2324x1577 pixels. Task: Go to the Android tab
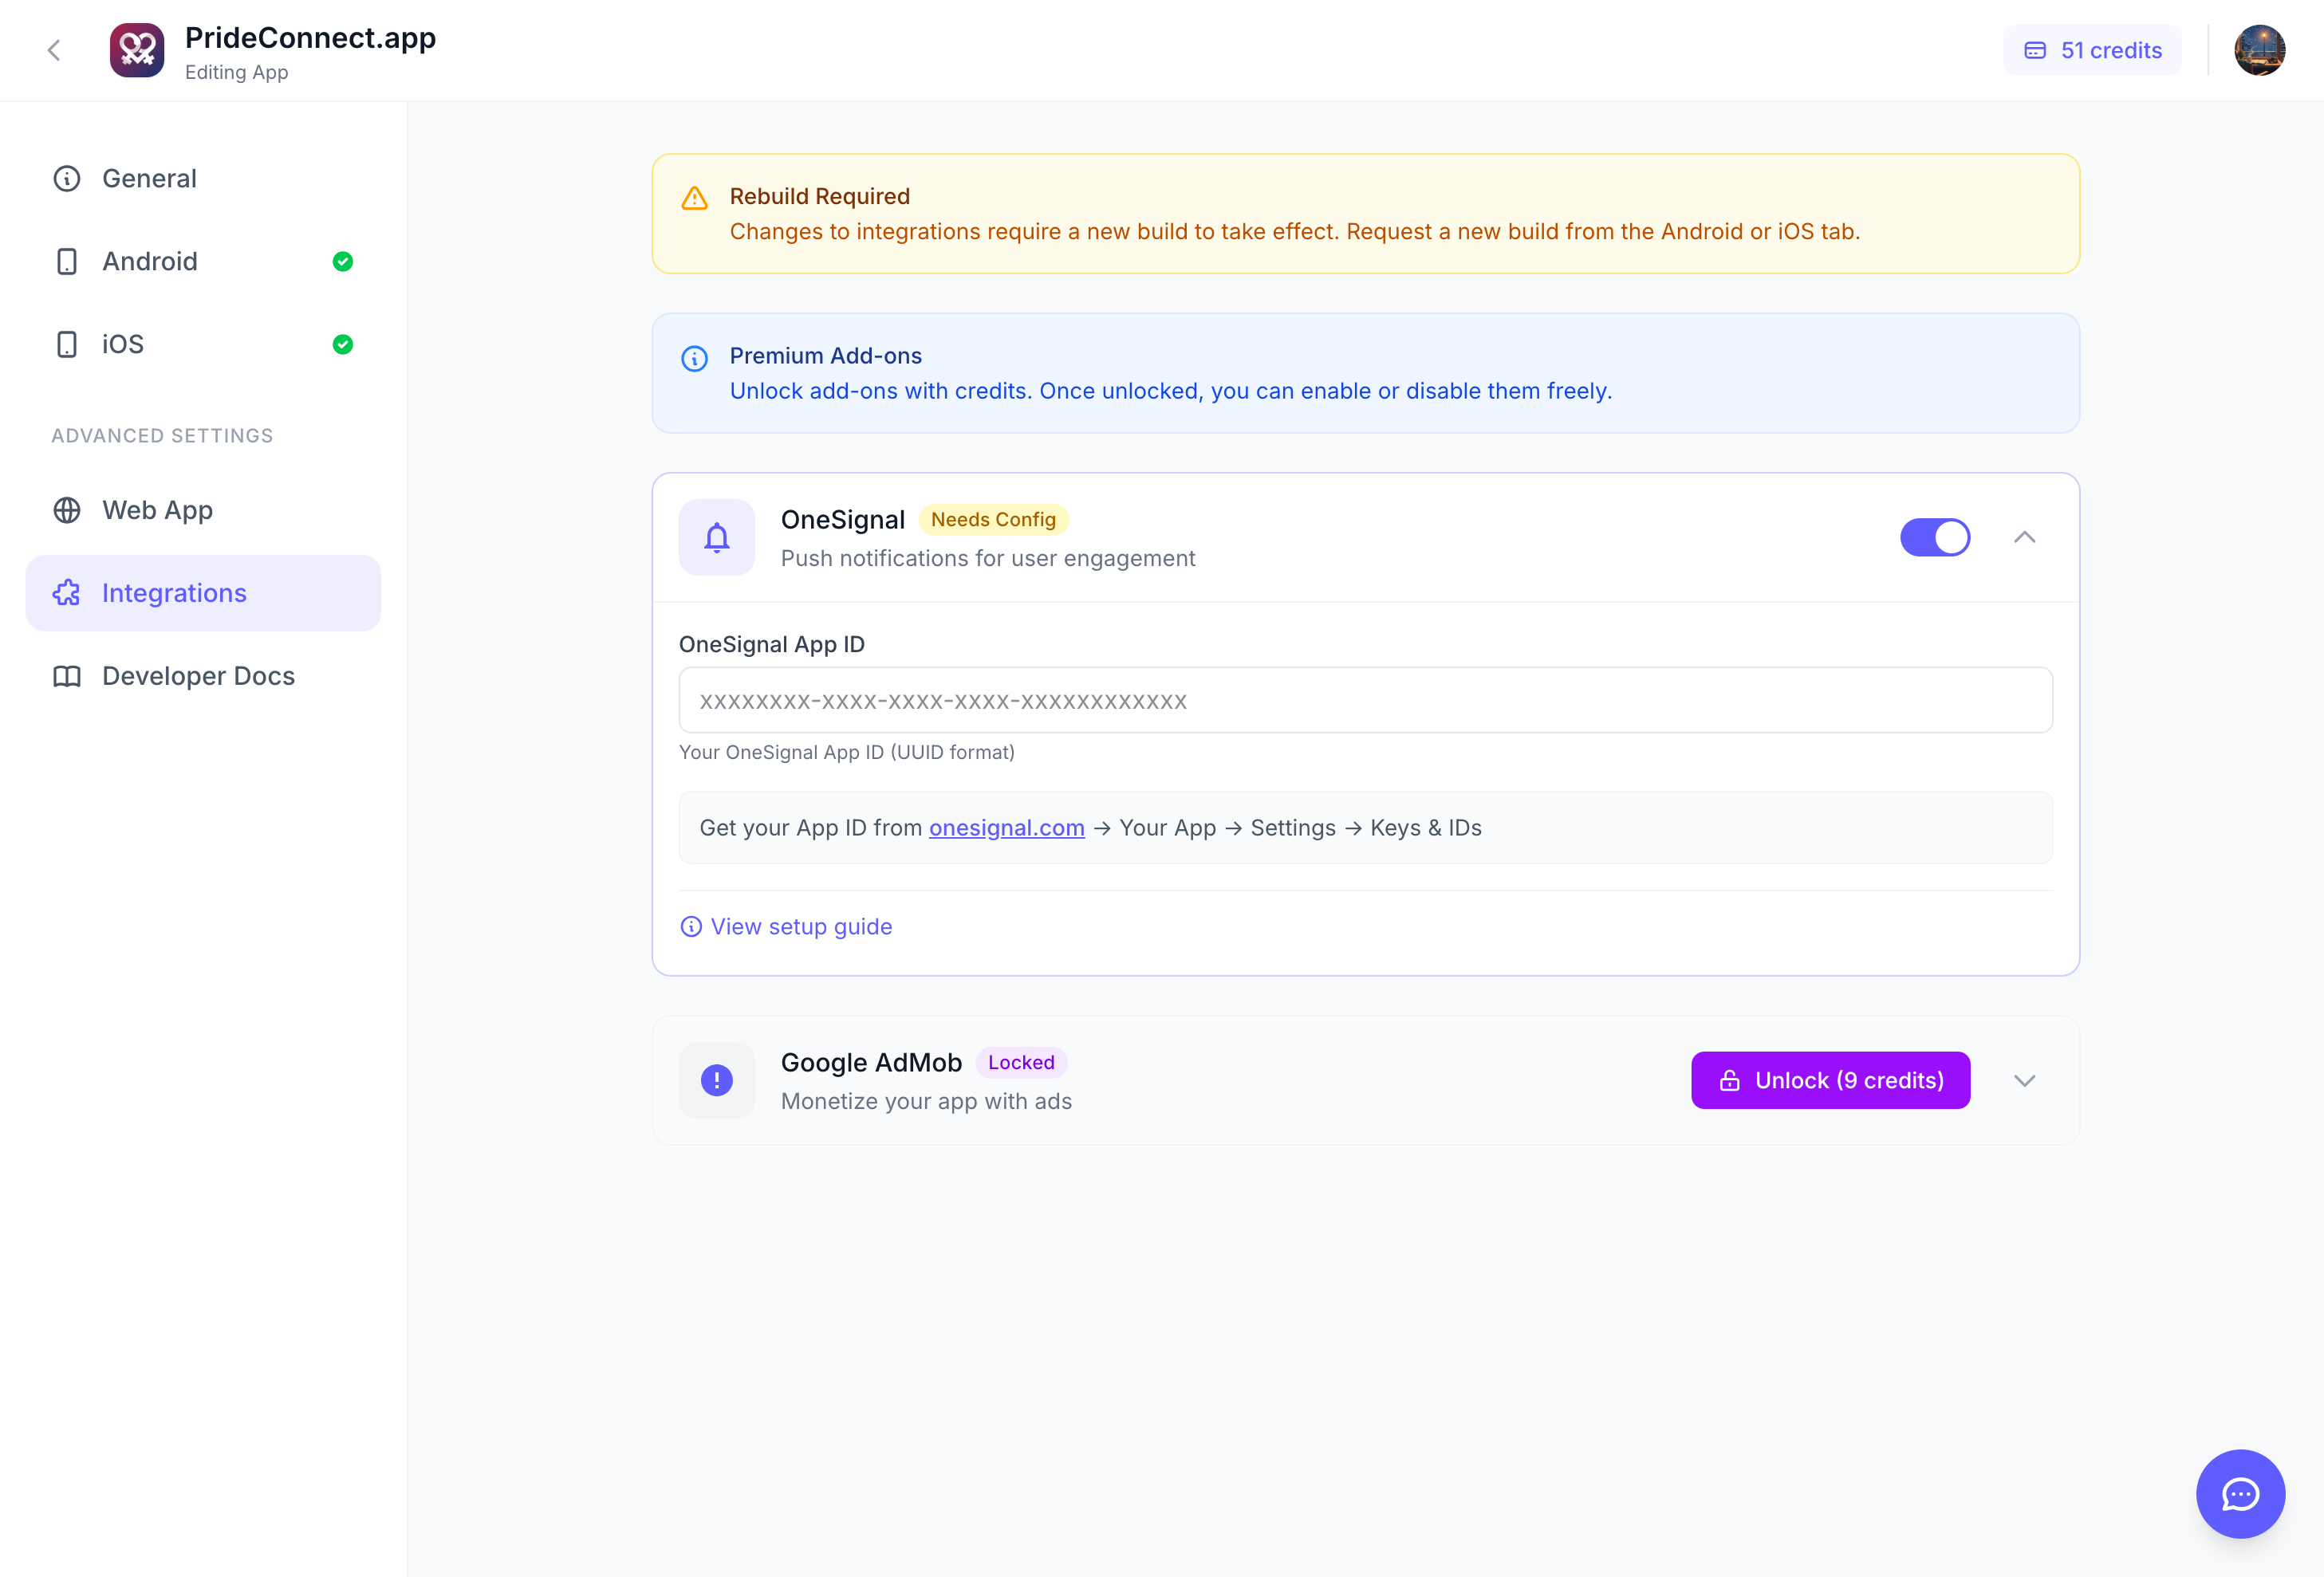pyautogui.click(x=150, y=261)
